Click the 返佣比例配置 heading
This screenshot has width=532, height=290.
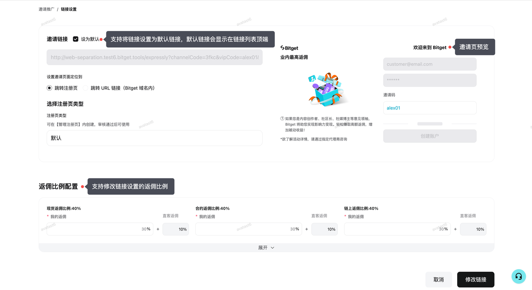[58, 186]
